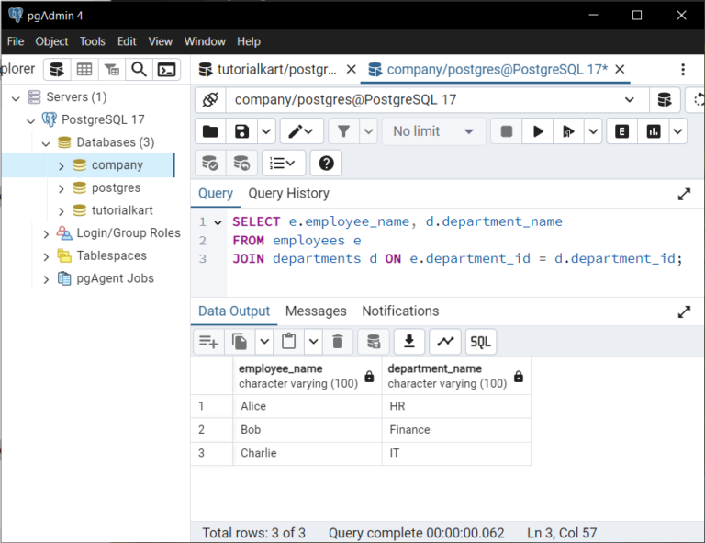
Task: Open the Tools menu
Action: (92, 41)
